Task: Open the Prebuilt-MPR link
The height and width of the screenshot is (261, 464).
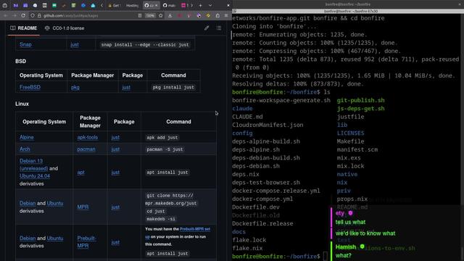Action: pyautogui.click(x=86, y=242)
